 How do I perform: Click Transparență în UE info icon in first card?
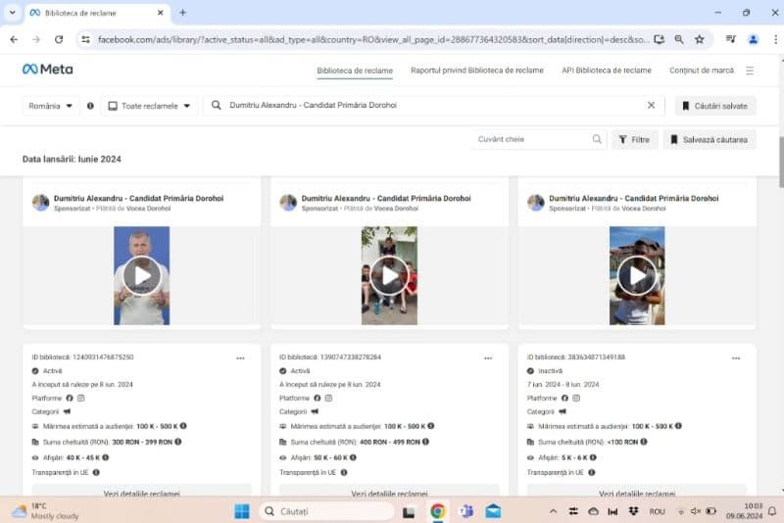[96, 472]
